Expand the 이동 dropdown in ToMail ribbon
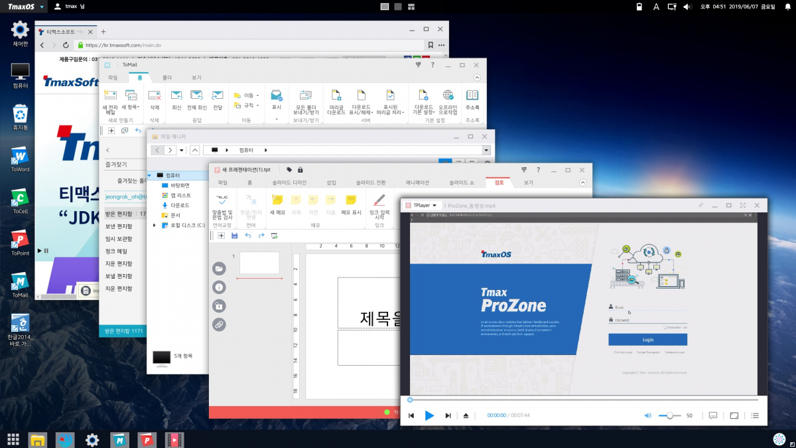Screen dimensions: 796x448 pyautogui.click(x=257, y=96)
